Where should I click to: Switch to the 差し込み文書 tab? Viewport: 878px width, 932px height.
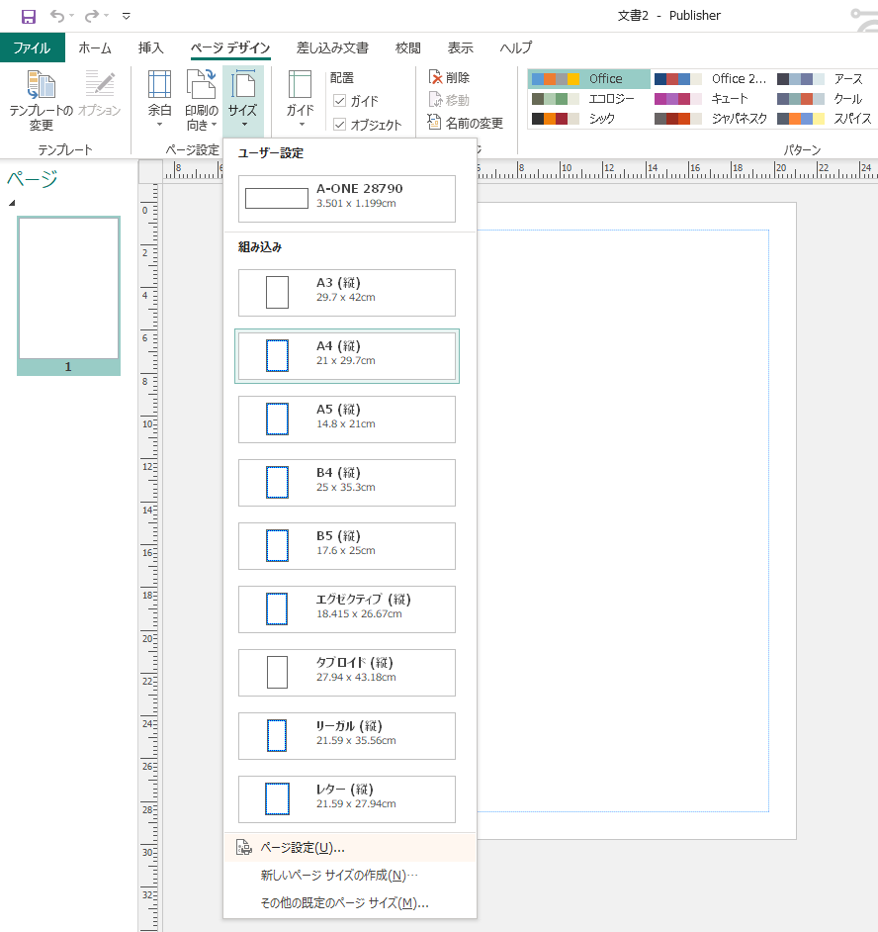click(332, 47)
